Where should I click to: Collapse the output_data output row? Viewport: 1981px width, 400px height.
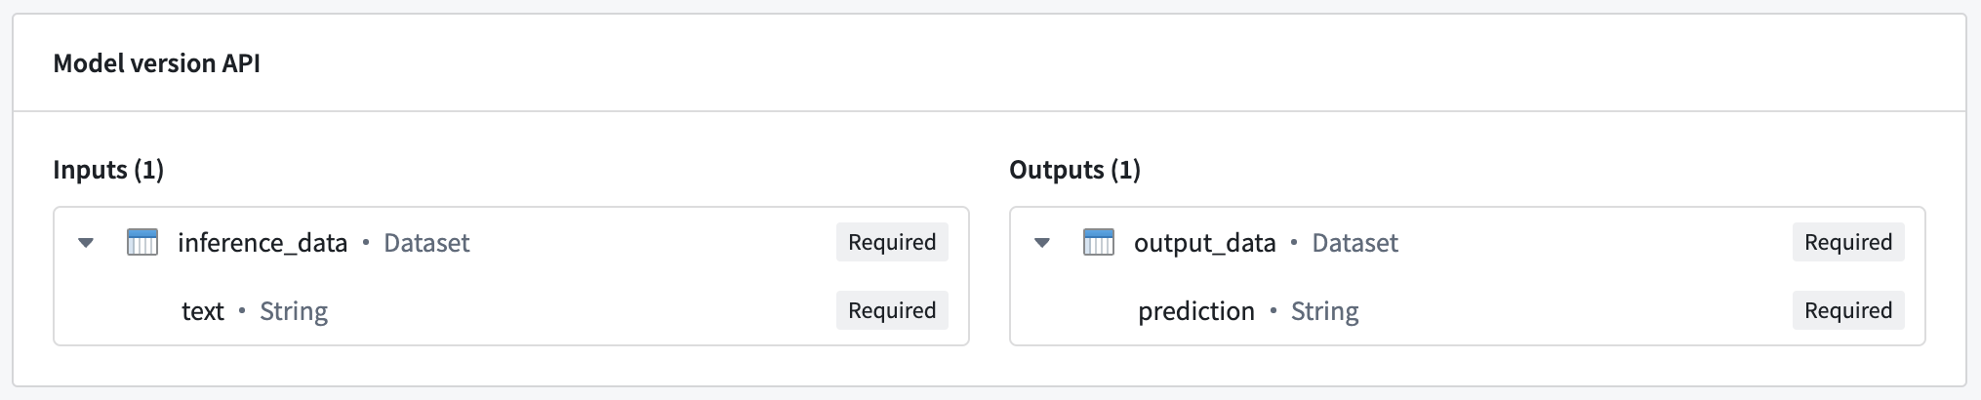pyautogui.click(x=1042, y=243)
